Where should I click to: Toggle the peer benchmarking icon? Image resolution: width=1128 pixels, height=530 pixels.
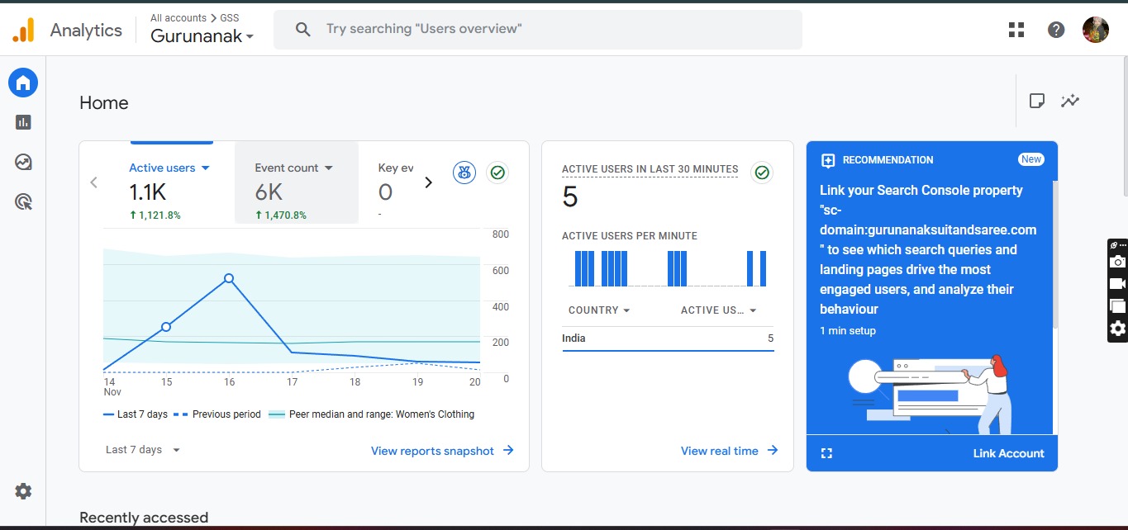click(x=464, y=173)
